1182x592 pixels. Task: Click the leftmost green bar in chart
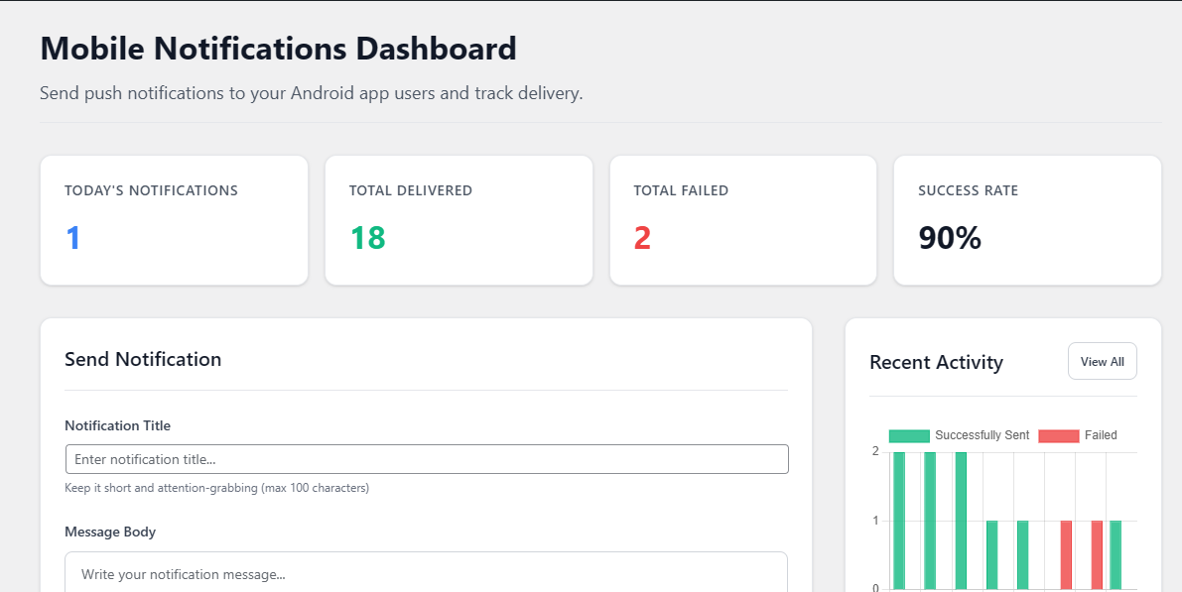(x=898, y=521)
